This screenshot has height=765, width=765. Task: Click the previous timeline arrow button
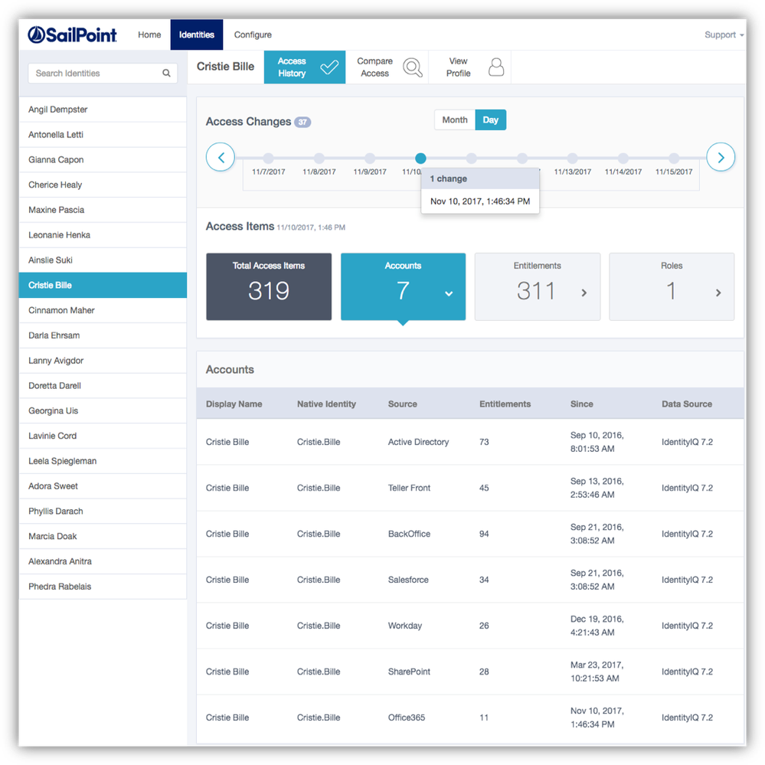point(221,158)
